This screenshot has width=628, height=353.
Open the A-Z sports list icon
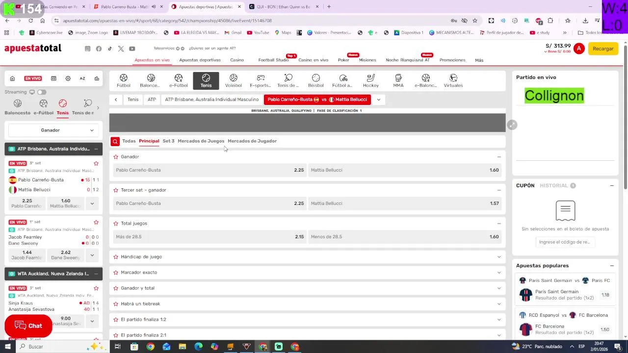pos(82,78)
